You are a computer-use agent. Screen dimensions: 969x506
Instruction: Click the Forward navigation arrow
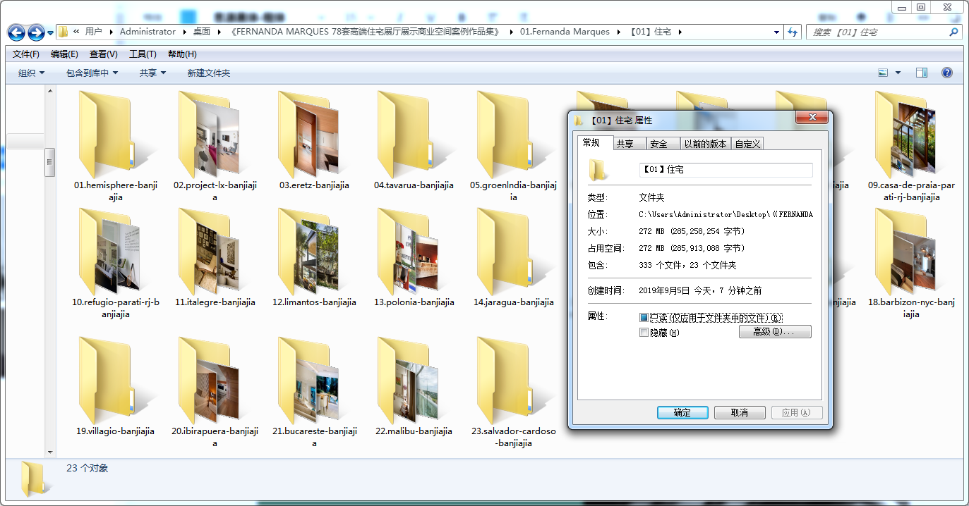[36, 32]
